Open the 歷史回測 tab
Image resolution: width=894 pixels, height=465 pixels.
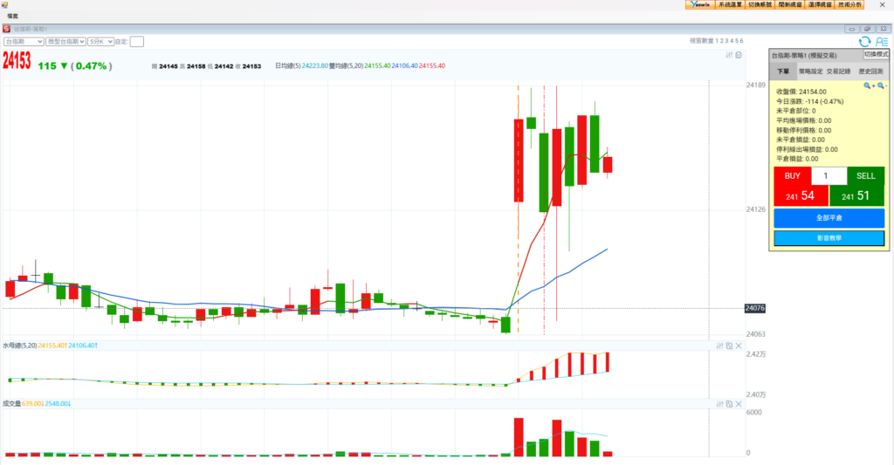click(x=870, y=72)
